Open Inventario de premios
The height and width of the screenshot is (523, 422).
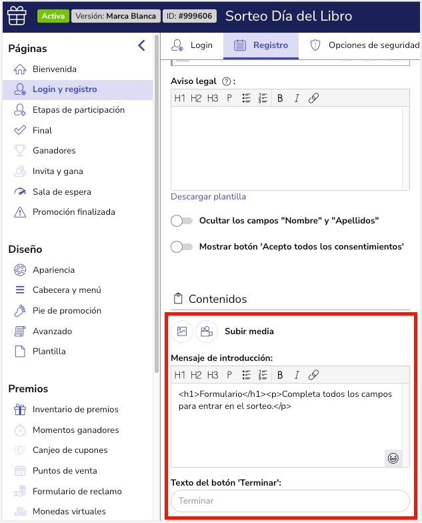[75, 410]
